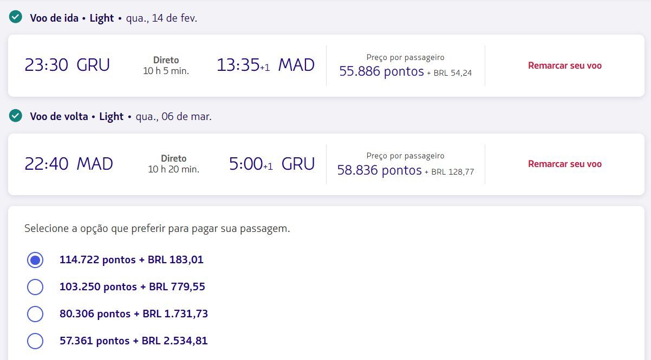Choose the 103.250 pontos + BRL 779,55 radio button
This screenshot has width=651, height=360.
[35, 287]
